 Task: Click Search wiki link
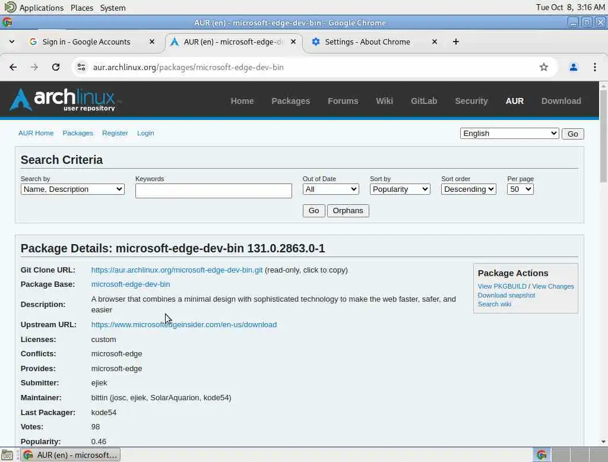point(494,304)
